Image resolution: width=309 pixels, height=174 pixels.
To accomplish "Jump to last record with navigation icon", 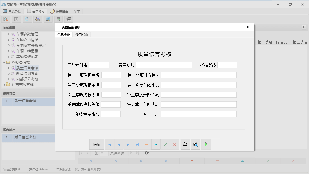I will click(x=137, y=144).
